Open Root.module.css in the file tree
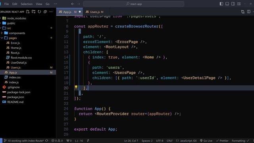This screenshot has width=254, height=143. coord(21,58)
